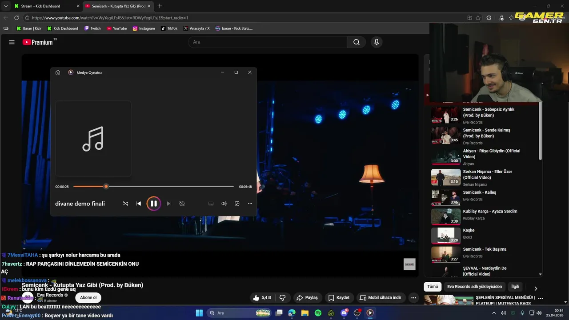Open Anasayfa / X bookmark
569x320 pixels.
[x=196, y=28]
